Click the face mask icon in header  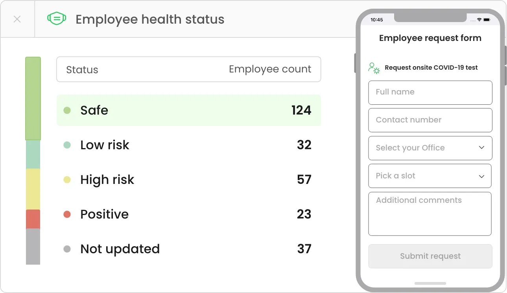pyautogui.click(x=56, y=19)
